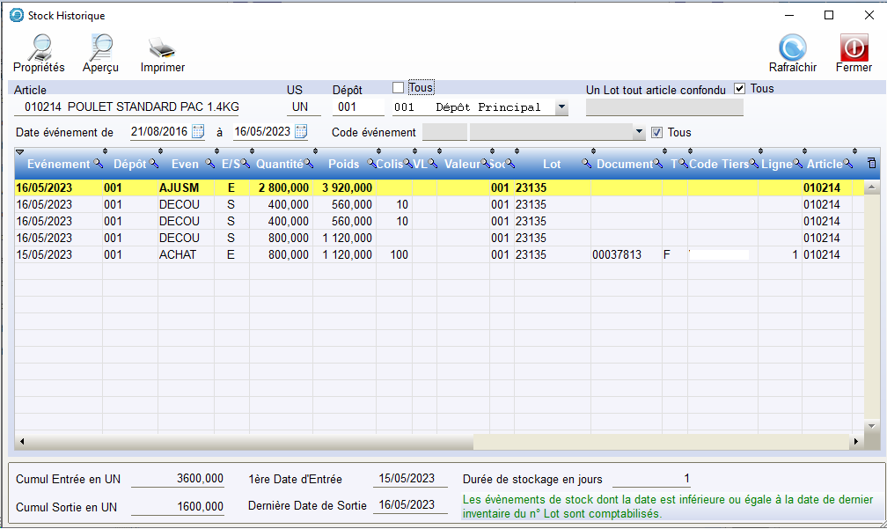The width and height of the screenshot is (887, 529).
Task: Toggle the Tous checkbox next to Dépôt
Action: coord(399,88)
